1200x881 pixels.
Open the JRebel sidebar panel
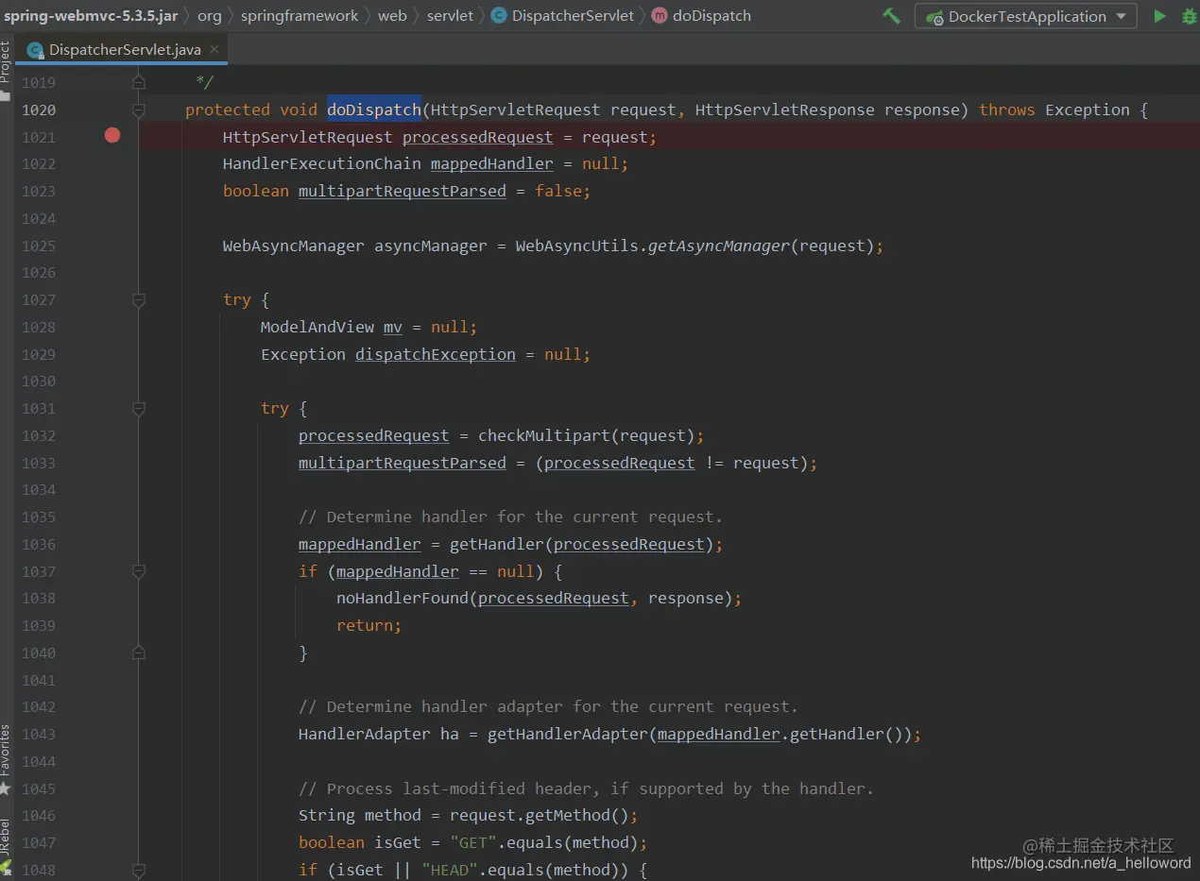[6, 847]
